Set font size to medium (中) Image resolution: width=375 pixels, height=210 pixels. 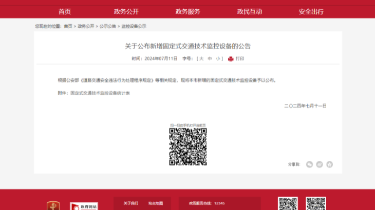(210, 59)
